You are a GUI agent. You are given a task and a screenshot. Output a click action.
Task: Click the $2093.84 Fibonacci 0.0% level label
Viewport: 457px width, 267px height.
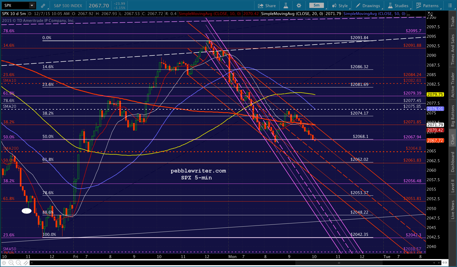click(359, 38)
